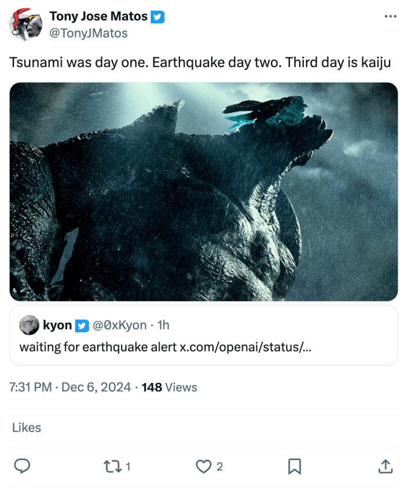Select the Likes tab
Screen dimensions: 411x489
(x=25, y=428)
